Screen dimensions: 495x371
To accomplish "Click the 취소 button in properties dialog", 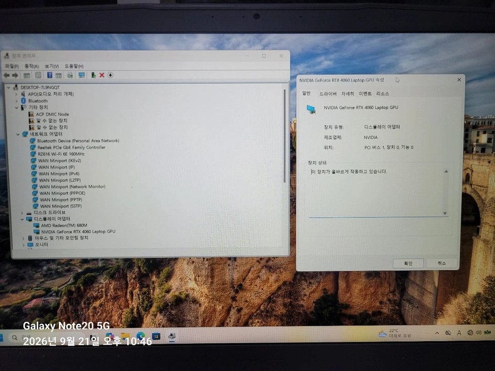I will (442, 263).
